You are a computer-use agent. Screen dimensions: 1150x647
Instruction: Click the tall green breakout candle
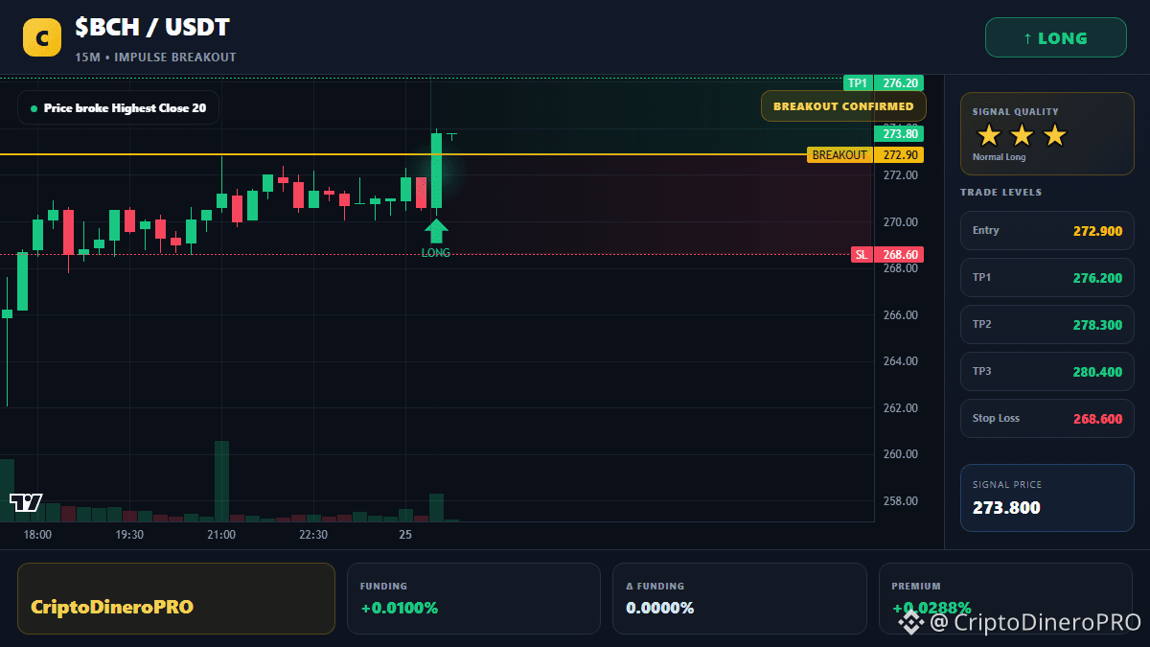click(436, 171)
